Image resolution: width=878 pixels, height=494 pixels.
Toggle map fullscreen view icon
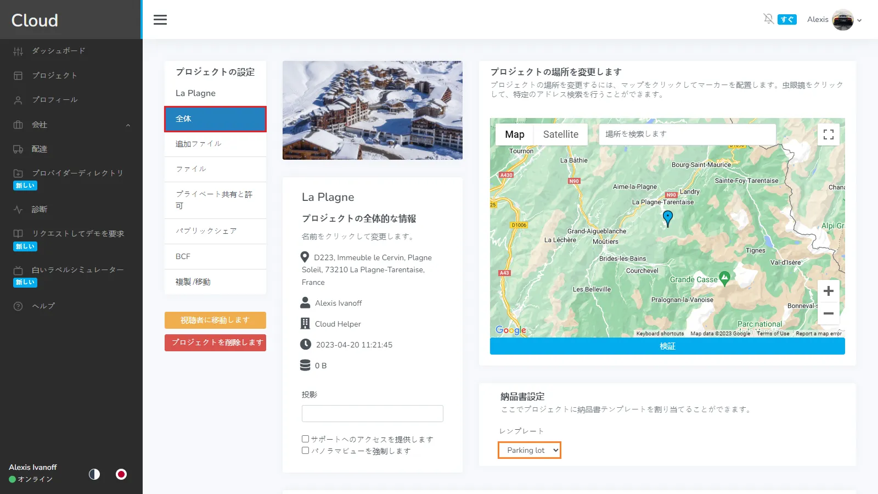(x=828, y=134)
